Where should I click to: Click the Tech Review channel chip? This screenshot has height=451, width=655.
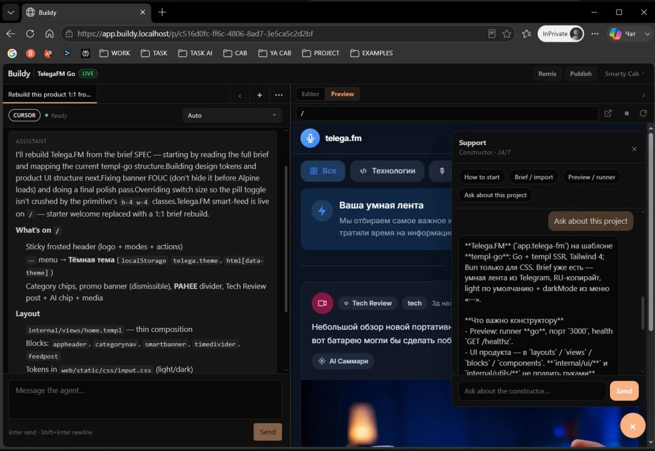click(x=367, y=303)
